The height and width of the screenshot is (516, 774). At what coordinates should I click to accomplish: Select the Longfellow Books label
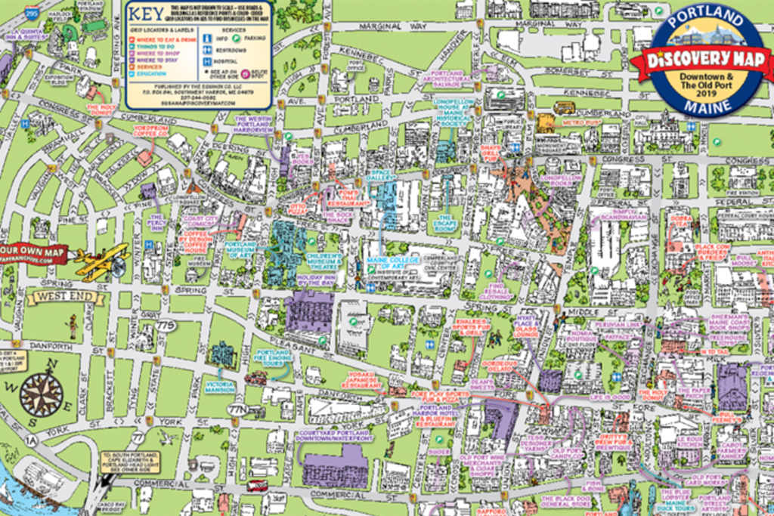pyautogui.click(x=560, y=181)
